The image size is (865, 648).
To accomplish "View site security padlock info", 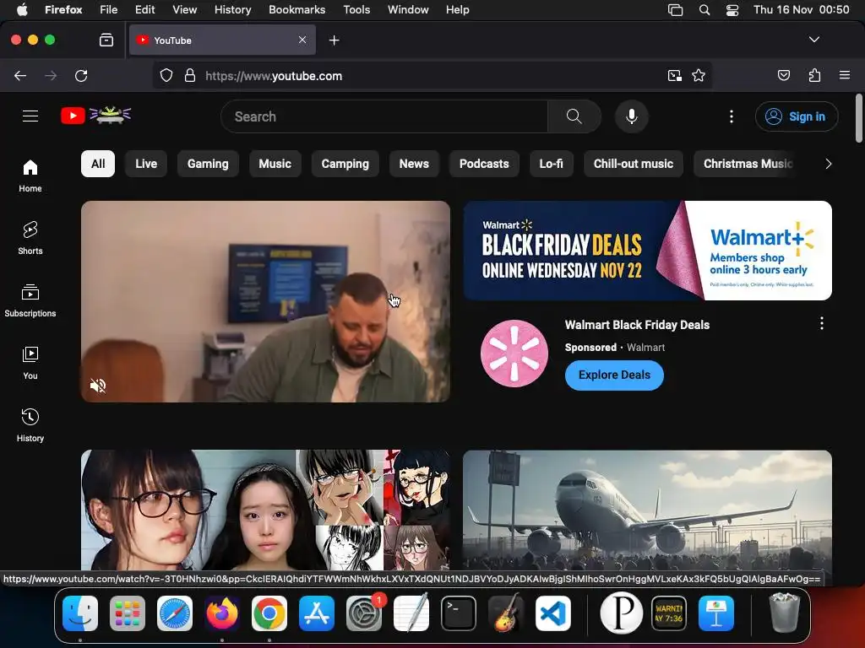I will coord(190,75).
